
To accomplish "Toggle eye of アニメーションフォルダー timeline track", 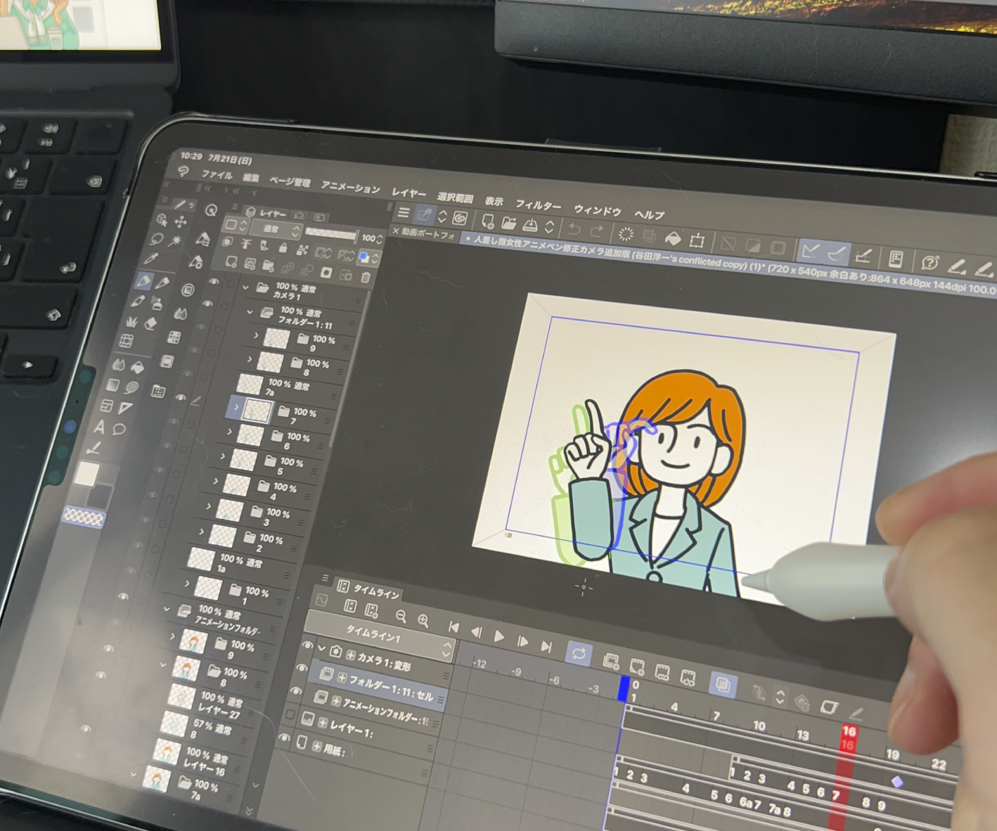I will 296,692.
